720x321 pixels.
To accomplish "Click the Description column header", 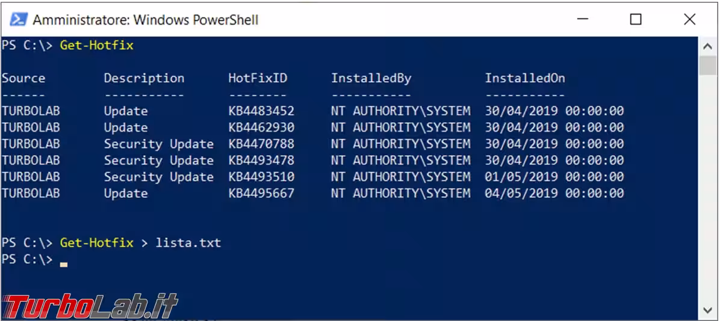I will 144,78.
